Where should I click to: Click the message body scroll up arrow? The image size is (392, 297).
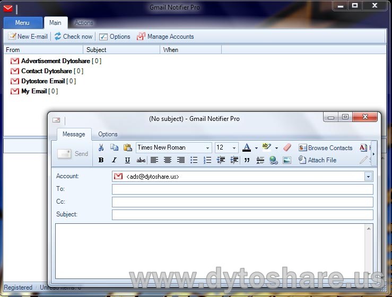[x=369, y=228]
